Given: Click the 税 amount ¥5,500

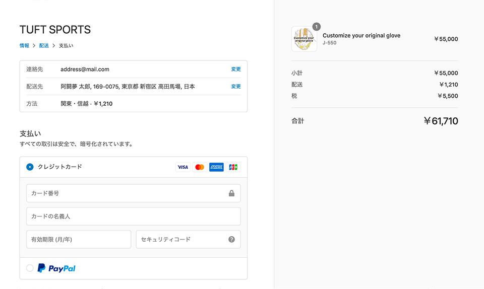Looking at the screenshot, I should click(x=448, y=96).
